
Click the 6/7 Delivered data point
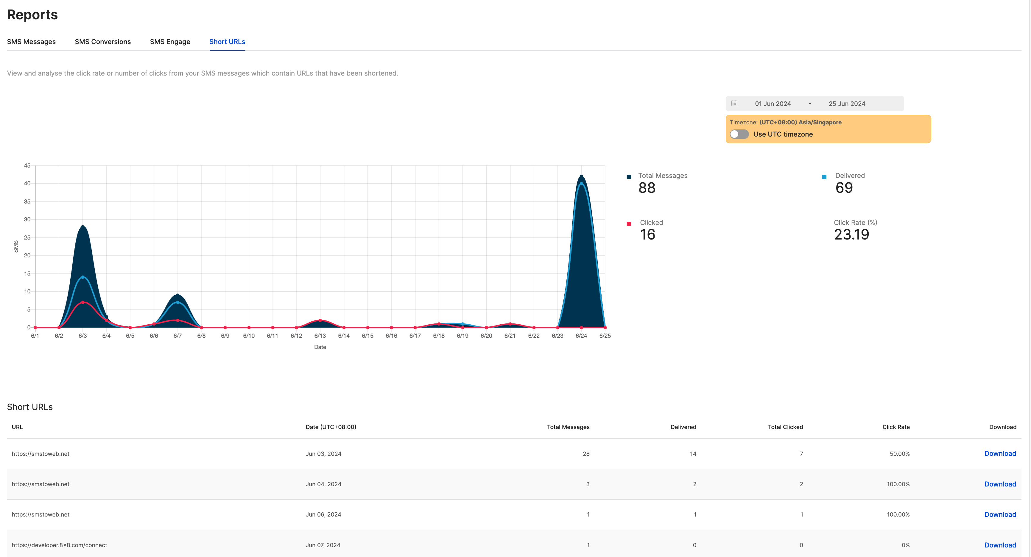pyautogui.click(x=178, y=302)
